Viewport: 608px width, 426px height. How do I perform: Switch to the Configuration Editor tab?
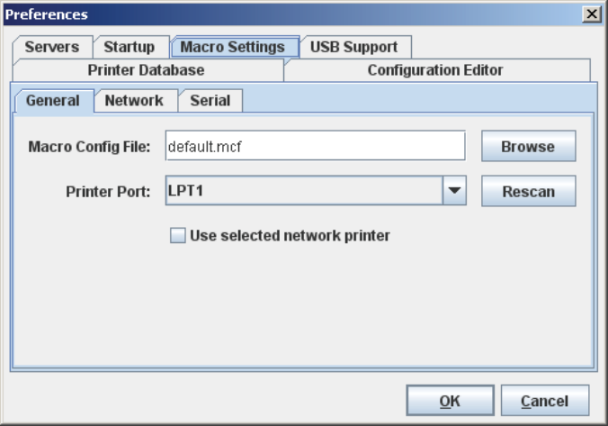pos(435,70)
